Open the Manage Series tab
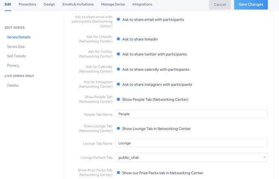Screen dimensions: 279x179 coord(113,4)
